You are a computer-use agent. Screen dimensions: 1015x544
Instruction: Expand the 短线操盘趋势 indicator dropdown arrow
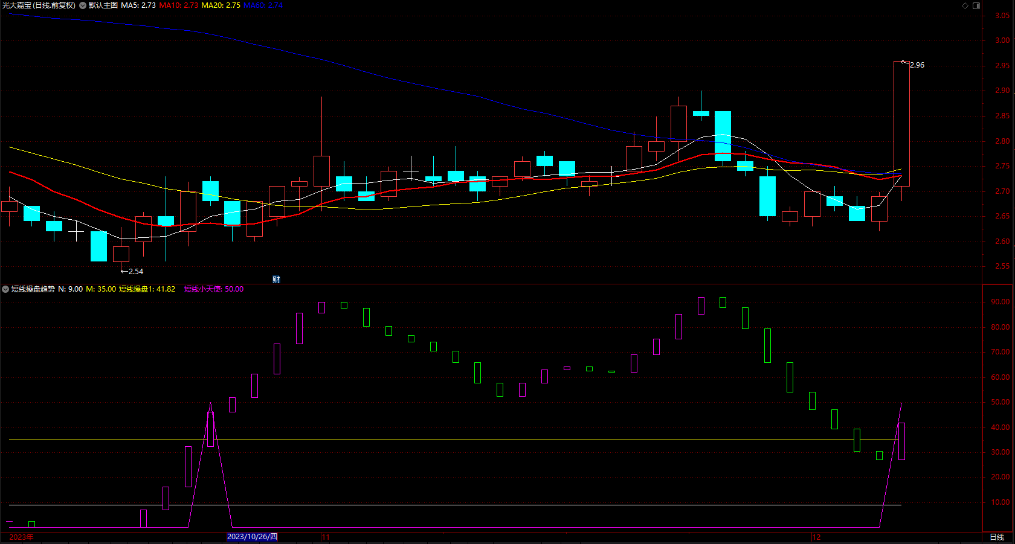coord(5,289)
